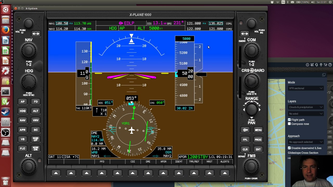Uncheck Disable downwind ILSes checkbox

click(289, 148)
